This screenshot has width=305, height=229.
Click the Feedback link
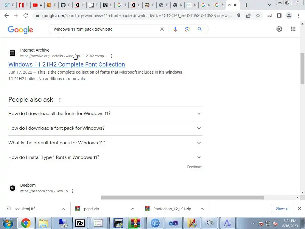[x=195, y=167]
